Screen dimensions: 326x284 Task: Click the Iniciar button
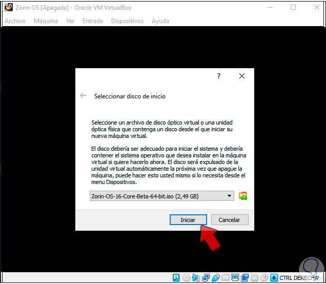point(188,220)
